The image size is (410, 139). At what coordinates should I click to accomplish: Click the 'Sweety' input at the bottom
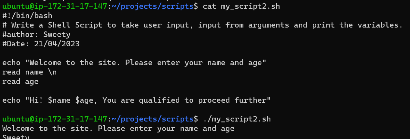click(16, 137)
